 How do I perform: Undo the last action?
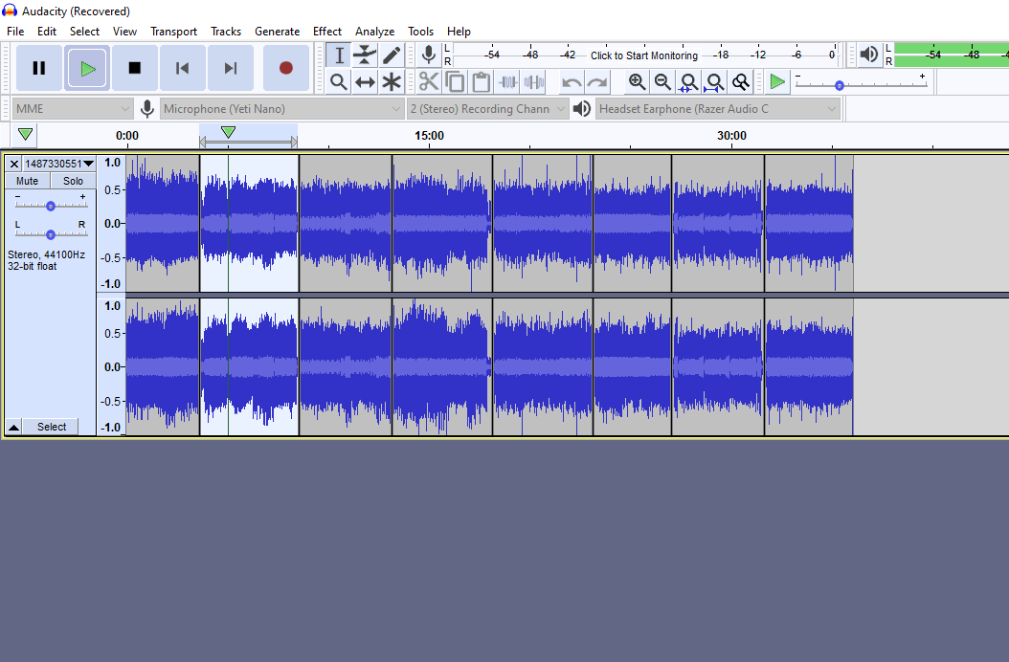(x=572, y=81)
